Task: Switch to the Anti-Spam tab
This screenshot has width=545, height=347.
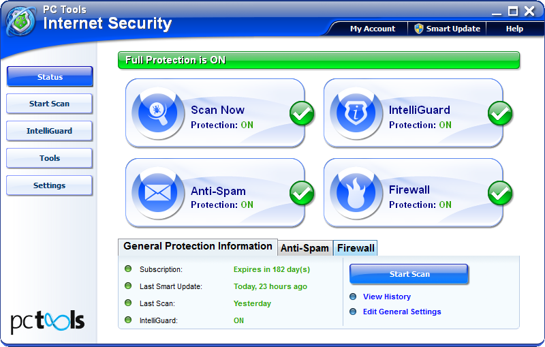Action: (x=305, y=248)
